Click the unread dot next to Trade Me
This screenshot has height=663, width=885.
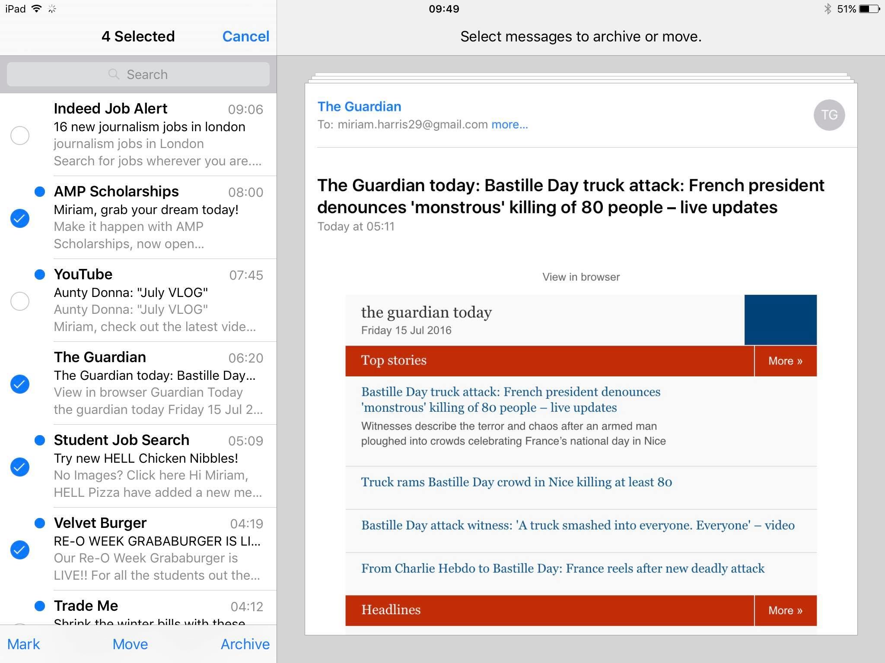[41, 605]
